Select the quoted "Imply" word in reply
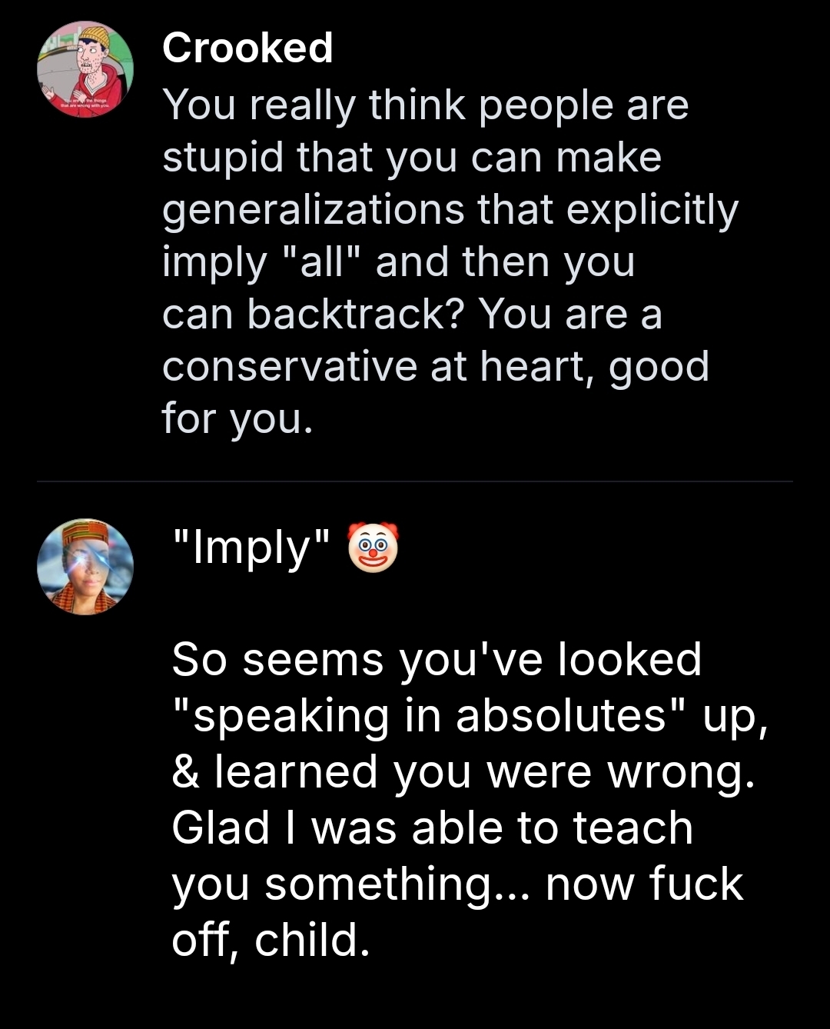The image size is (830, 1029). (x=251, y=548)
